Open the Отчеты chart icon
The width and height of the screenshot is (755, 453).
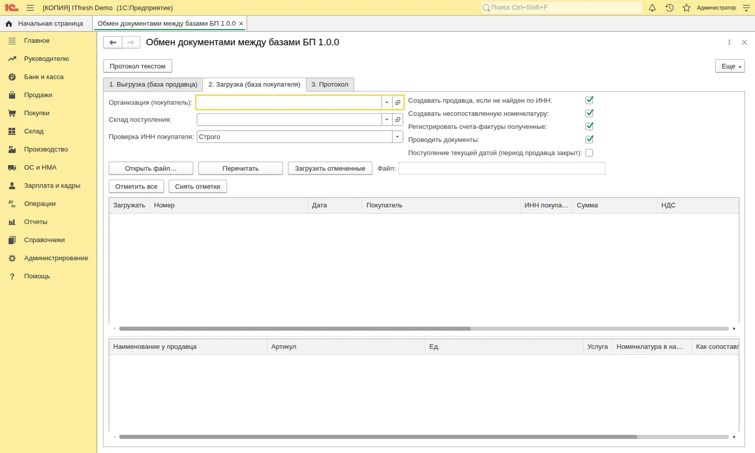(12, 222)
